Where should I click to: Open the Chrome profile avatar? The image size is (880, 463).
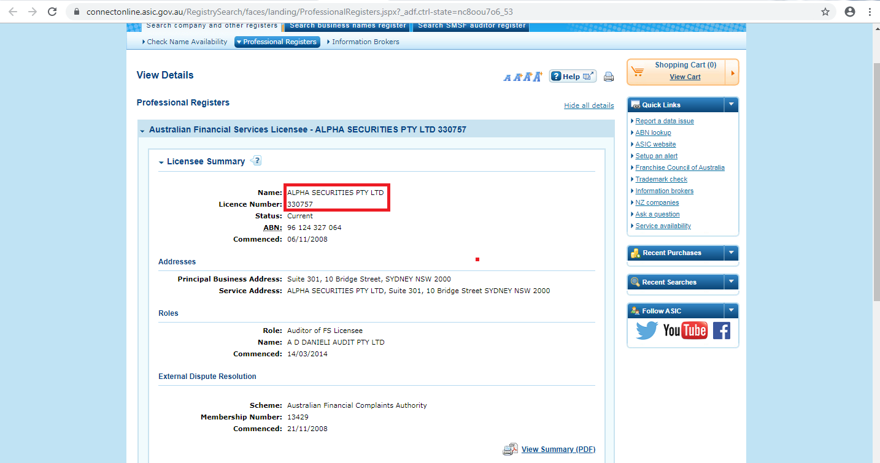pos(850,12)
